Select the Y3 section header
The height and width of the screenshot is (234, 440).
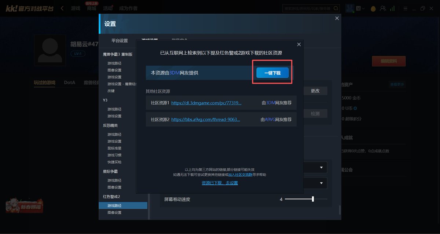[x=105, y=100]
